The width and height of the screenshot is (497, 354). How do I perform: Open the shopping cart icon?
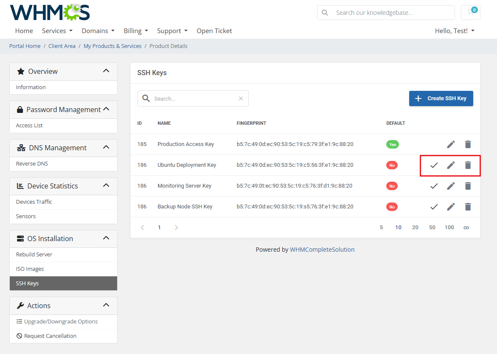click(x=471, y=12)
